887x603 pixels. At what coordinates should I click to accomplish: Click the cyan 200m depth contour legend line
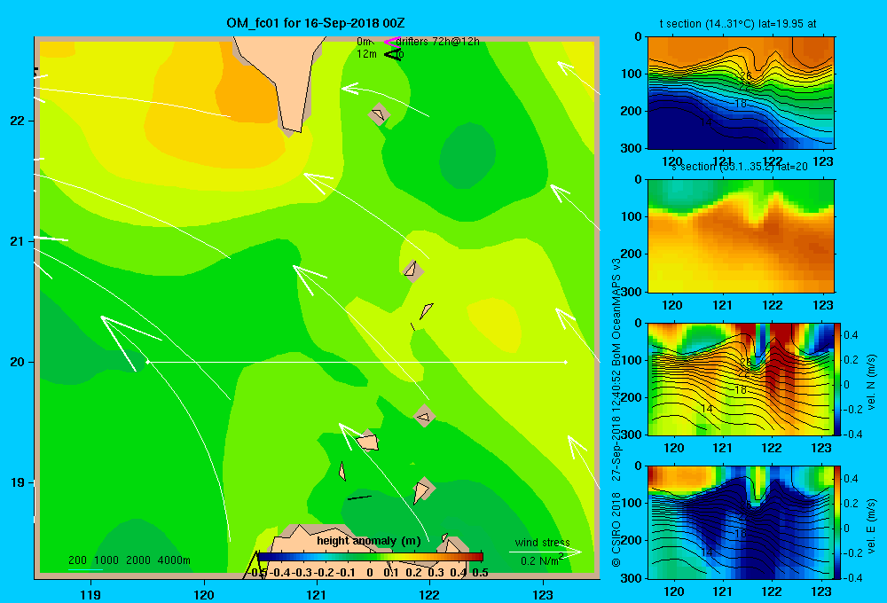pos(85,569)
